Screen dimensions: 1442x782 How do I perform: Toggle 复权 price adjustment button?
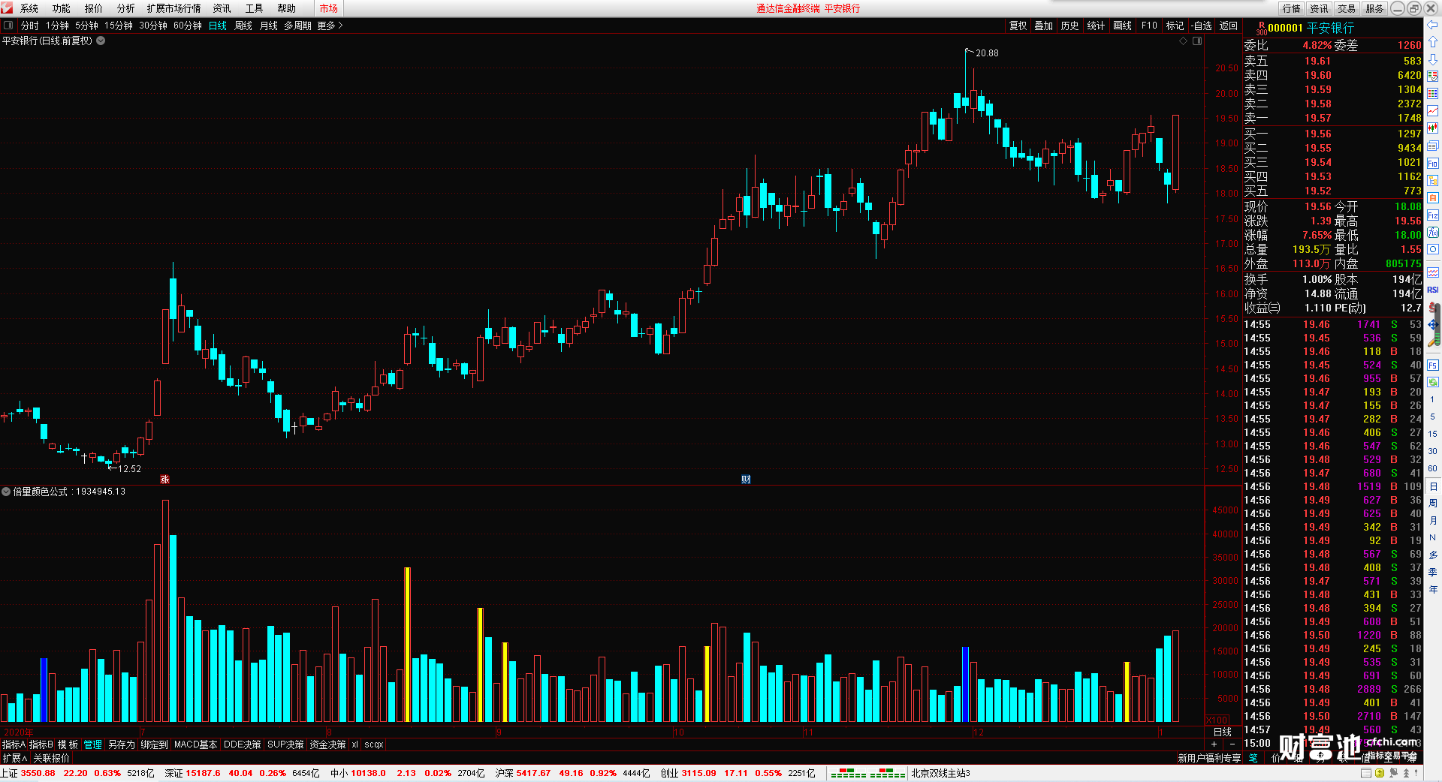click(x=1018, y=26)
